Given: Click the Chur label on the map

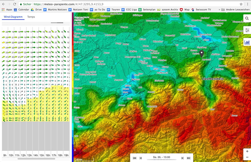Looking at the screenshot, I should (212, 109).
